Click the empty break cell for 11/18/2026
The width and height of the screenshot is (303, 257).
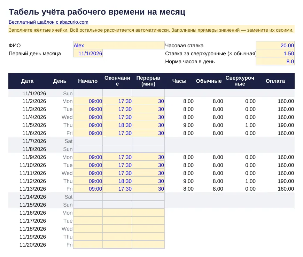point(148,229)
